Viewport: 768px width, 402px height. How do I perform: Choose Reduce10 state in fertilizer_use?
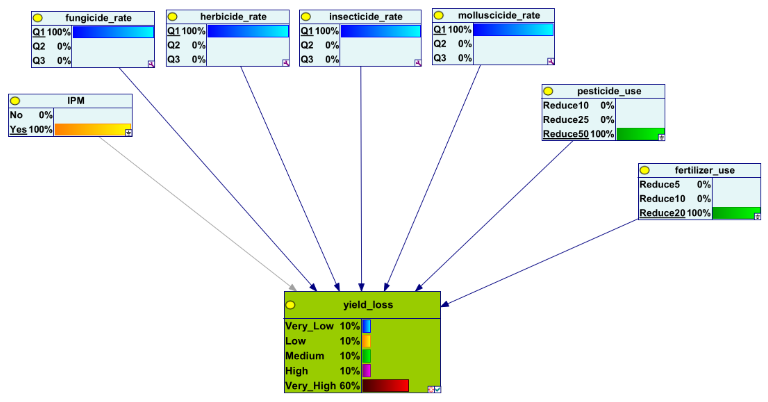(x=662, y=199)
